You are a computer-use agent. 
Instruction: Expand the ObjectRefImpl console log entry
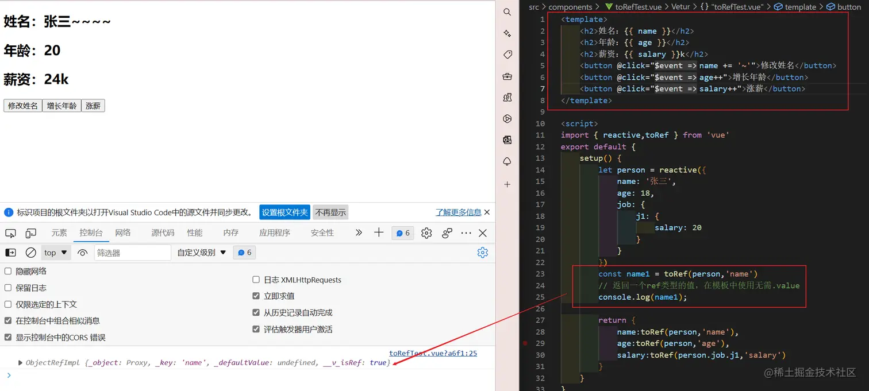click(21, 363)
